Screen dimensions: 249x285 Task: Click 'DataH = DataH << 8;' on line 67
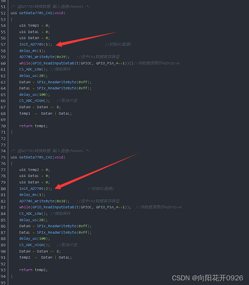[40, 107]
